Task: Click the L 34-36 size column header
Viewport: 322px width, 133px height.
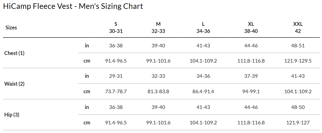Action: [203, 28]
